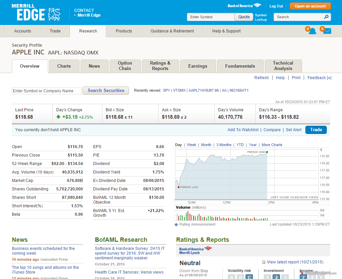Open recently viewed AAPL71418J97.86
This screenshot has width=342, height=279.
[x=204, y=90]
